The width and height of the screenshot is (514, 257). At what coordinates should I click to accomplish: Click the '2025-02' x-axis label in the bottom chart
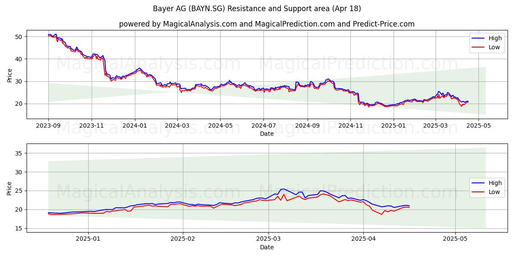click(183, 239)
